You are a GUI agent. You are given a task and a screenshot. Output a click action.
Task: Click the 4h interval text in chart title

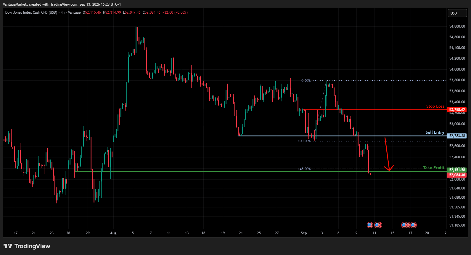62,12
